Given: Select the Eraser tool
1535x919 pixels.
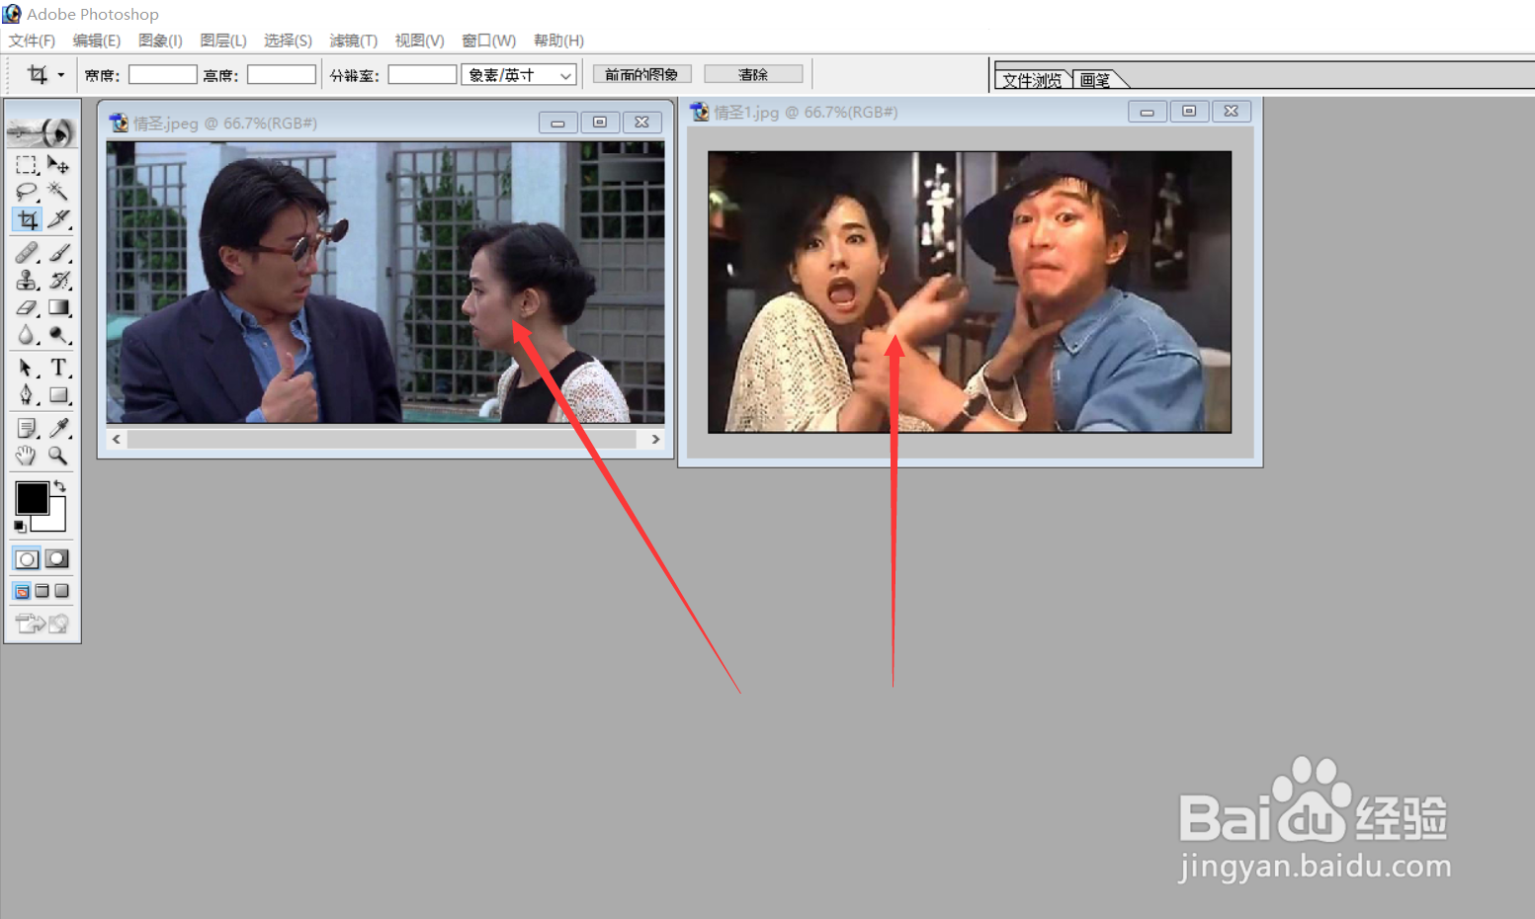Looking at the screenshot, I should [x=27, y=308].
